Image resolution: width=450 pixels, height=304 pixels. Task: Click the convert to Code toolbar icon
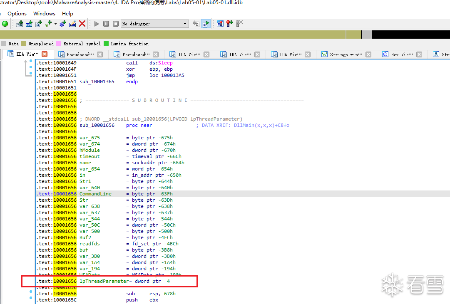click(x=20, y=24)
